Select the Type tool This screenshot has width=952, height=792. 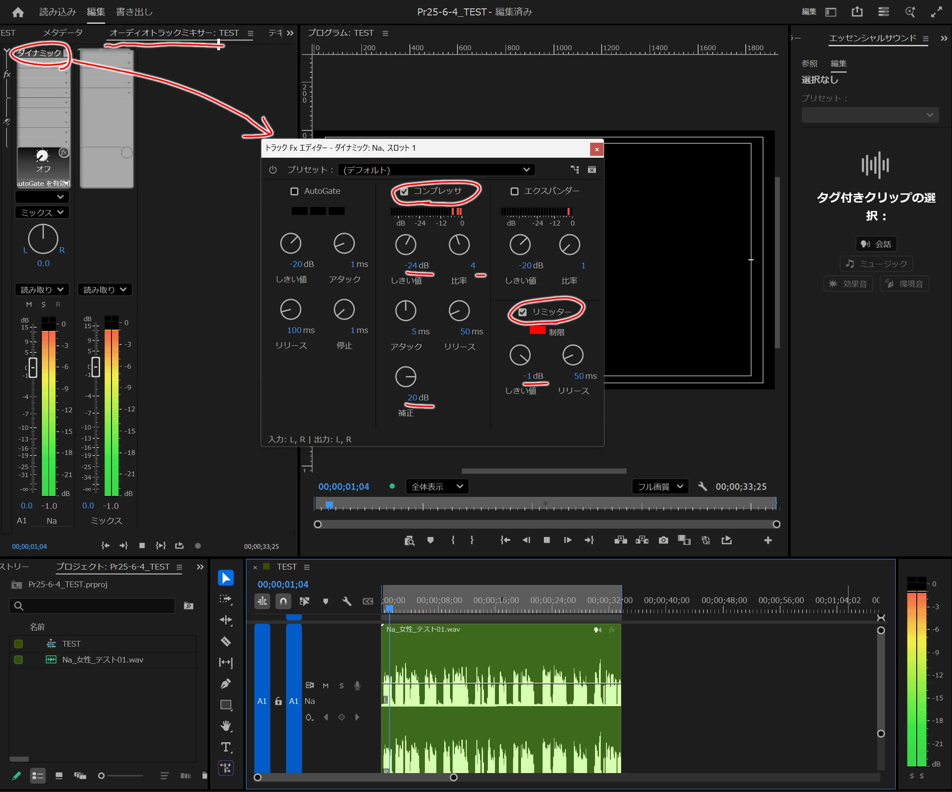pyautogui.click(x=226, y=747)
